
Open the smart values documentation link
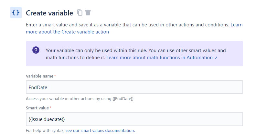coord(100,131)
